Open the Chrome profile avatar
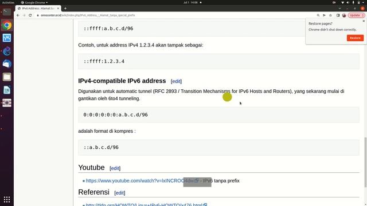 click(x=344, y=15)
